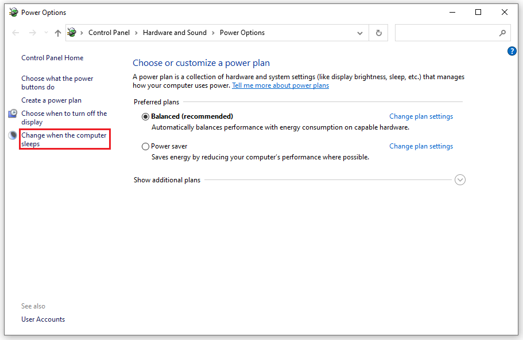Click the display icon beside turn off display
This screenshot has height=340, width=523.
coord(13,114)
